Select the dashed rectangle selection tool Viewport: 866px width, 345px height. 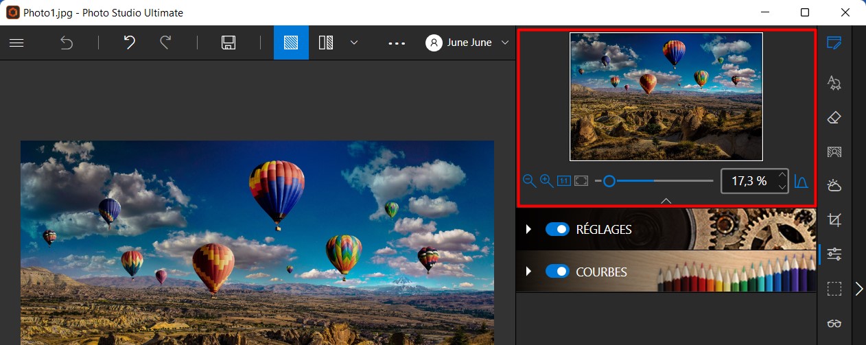click(x=834, y=289)
